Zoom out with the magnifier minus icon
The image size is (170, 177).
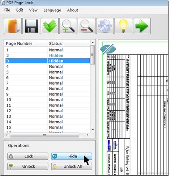coord(86,26)
